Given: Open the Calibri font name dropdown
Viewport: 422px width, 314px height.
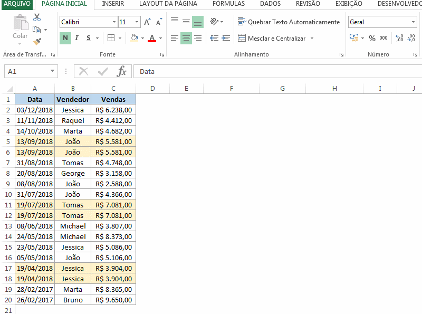Looking at the screenshot, I should 114,22.
